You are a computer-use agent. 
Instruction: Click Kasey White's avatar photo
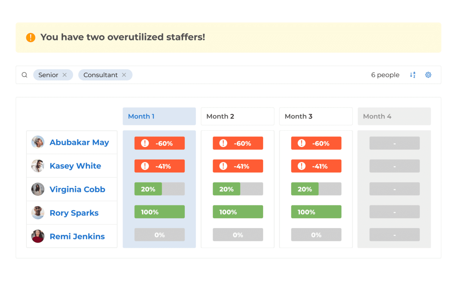37,166
